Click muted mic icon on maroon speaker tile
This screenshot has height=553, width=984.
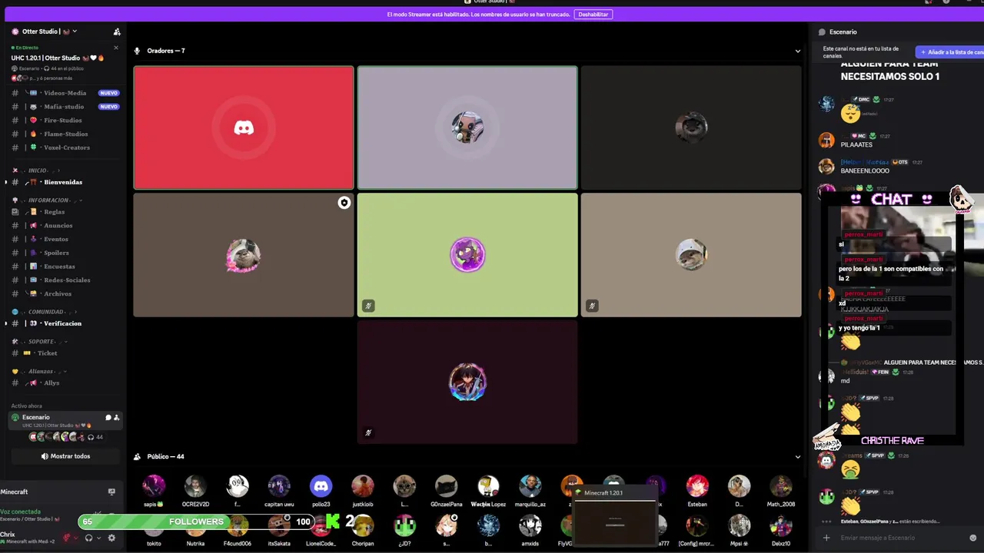pyautogui.click(x=368, y=432)
